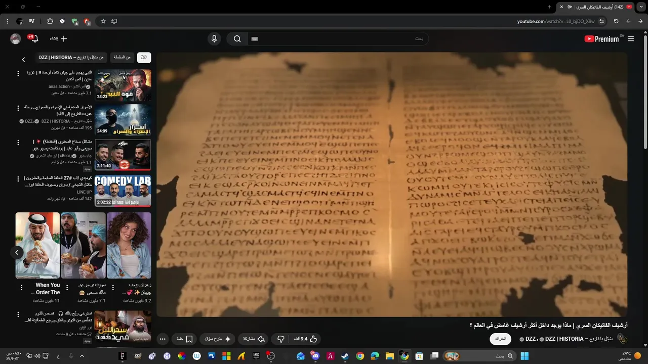The width and height of the screenshot is (648, 364).
Task: Open the tab search dropdown arrow
Action: (x=641, y=7)
